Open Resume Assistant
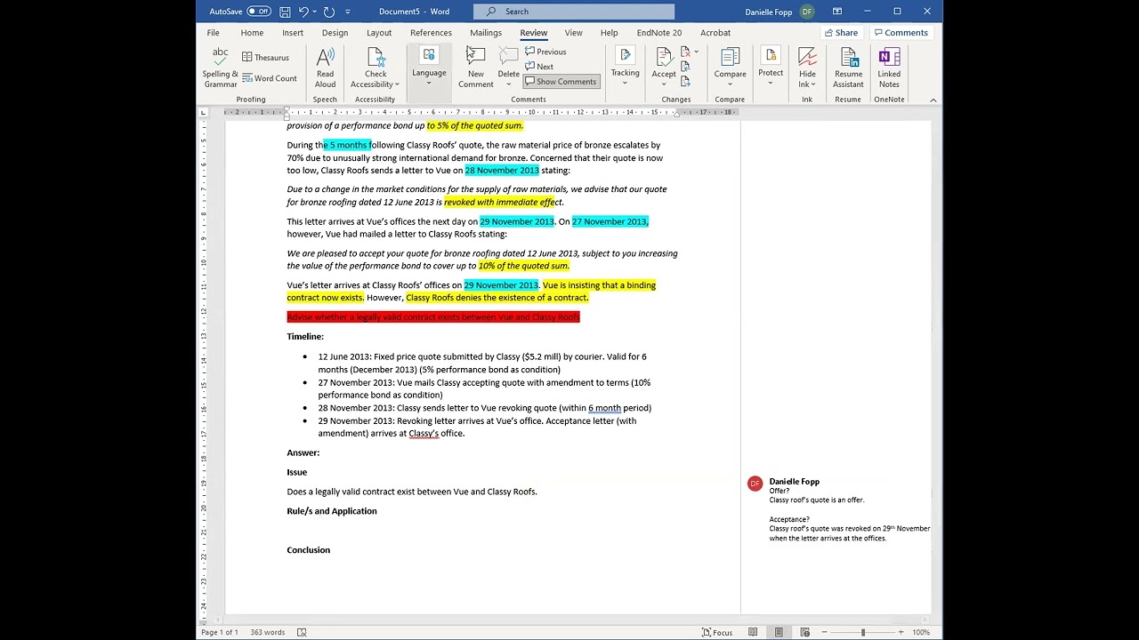The height and width of the screenshot is (640, 1139). [x=848, y=68]
